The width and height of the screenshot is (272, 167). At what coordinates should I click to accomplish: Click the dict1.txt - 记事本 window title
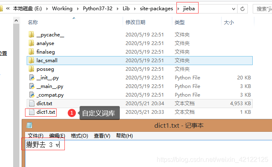pyautogui.click(x=179, y=126)
